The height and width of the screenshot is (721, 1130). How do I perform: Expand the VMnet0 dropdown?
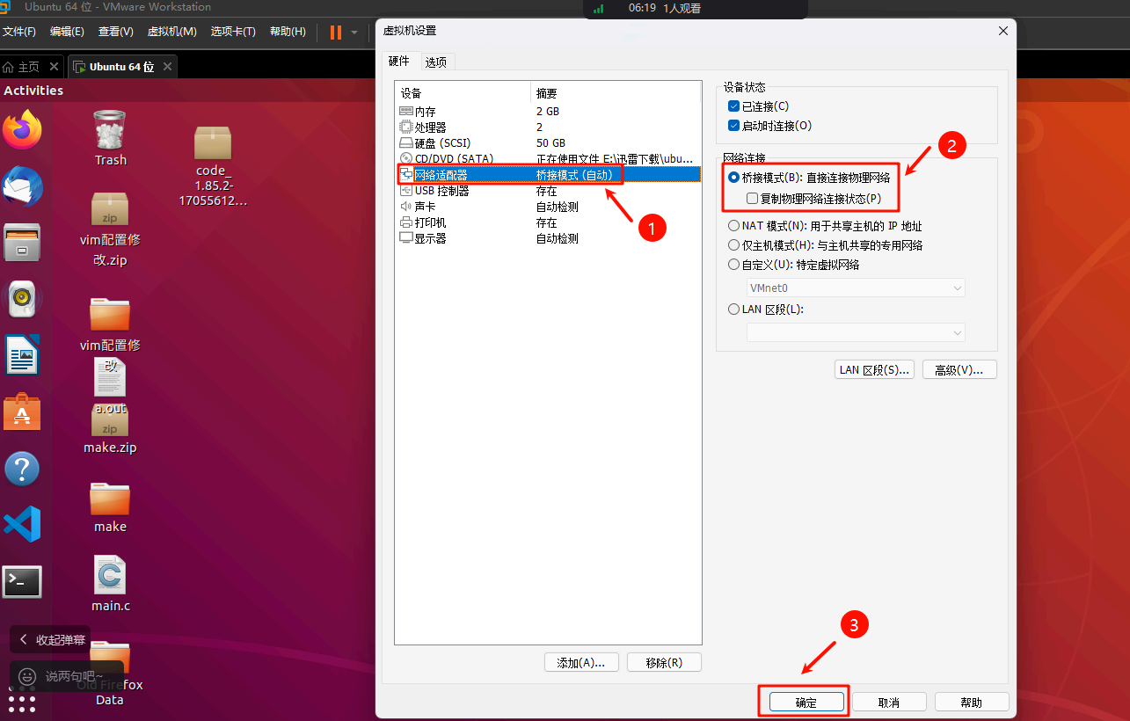[957, 288]
